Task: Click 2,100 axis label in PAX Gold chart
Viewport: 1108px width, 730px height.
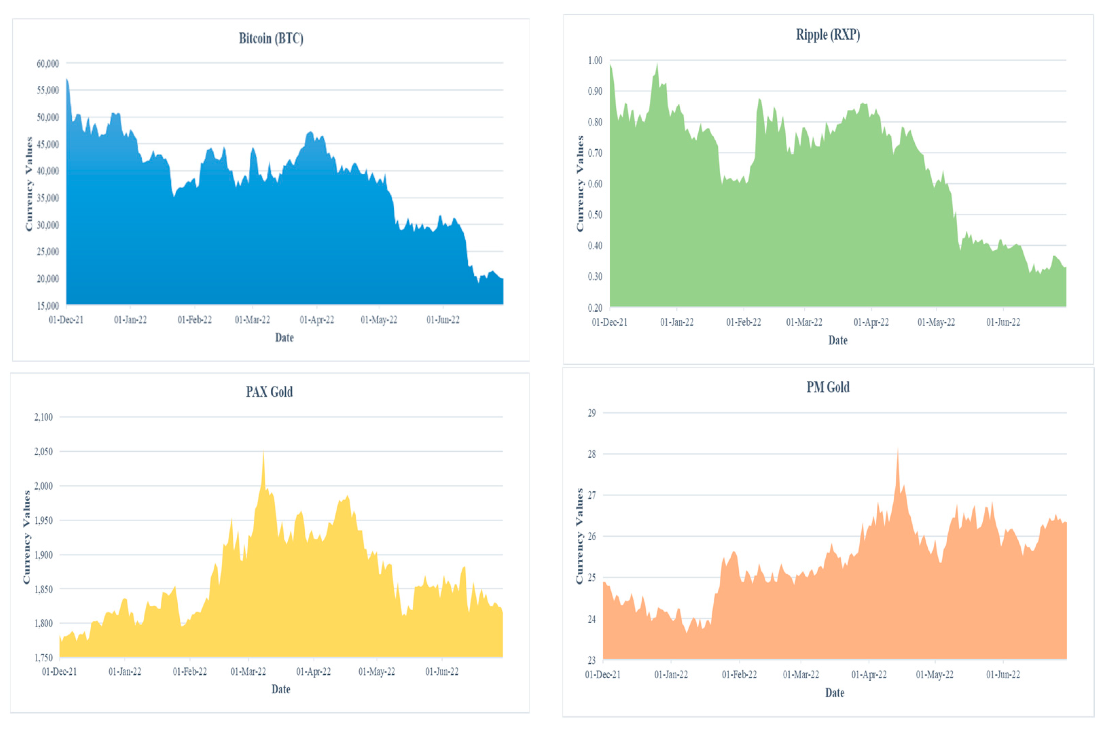Action: coord(43,417)
